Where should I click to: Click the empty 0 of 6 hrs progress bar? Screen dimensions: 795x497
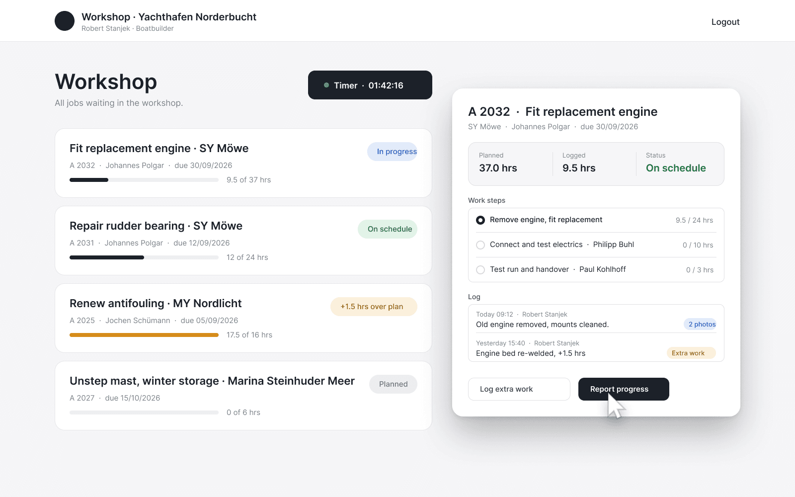144,413
